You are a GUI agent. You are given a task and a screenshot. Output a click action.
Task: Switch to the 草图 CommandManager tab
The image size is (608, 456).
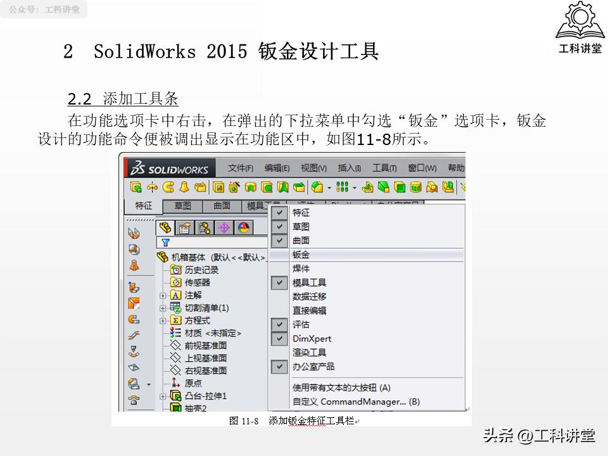[182, 206]
